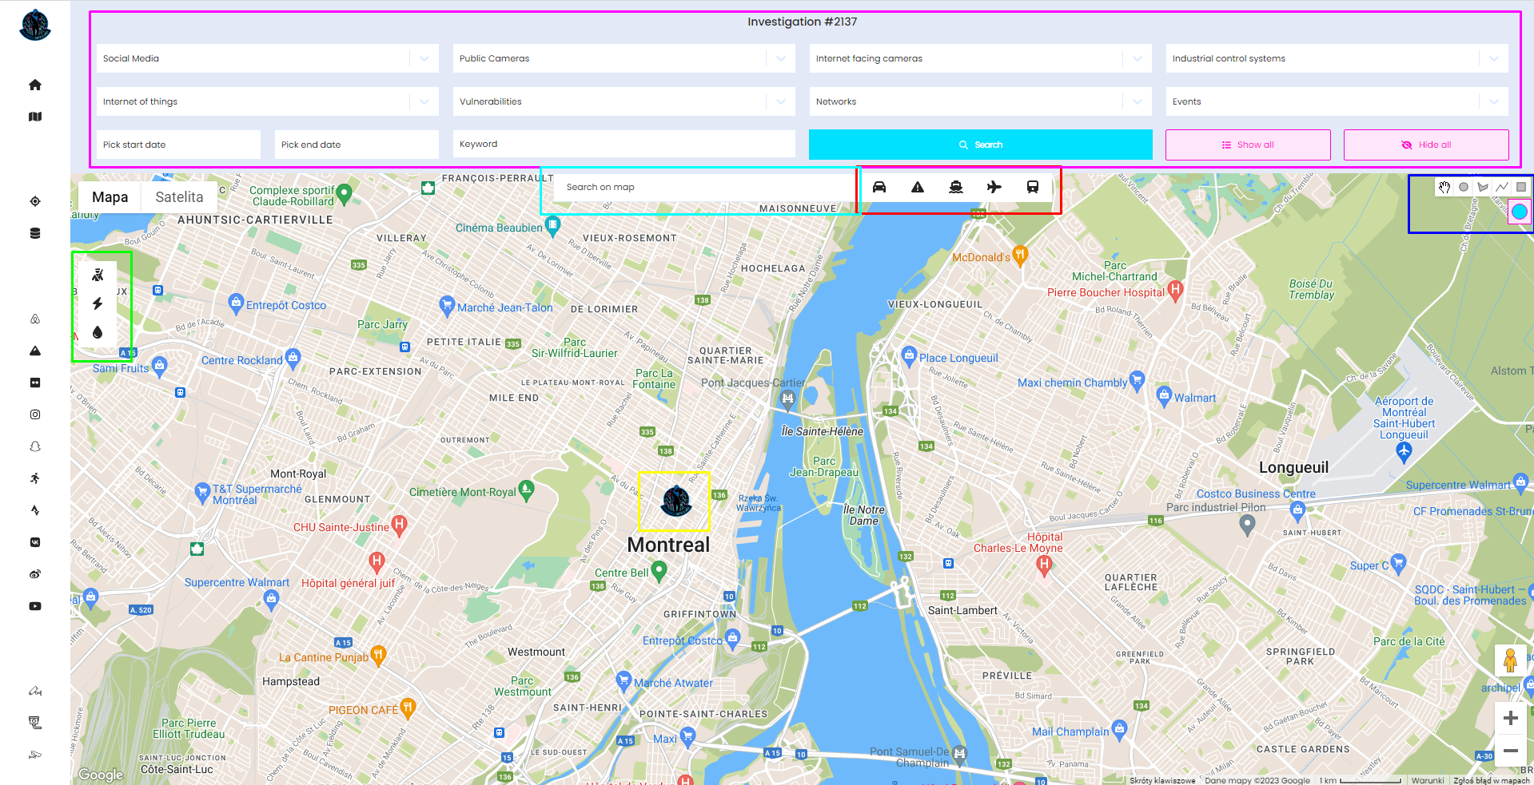Select the Flickr sidebar icon

coord(35,383)
